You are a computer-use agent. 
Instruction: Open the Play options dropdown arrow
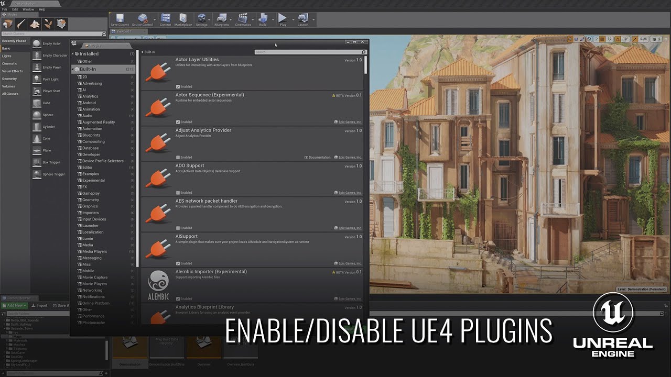tap(294, 19)
